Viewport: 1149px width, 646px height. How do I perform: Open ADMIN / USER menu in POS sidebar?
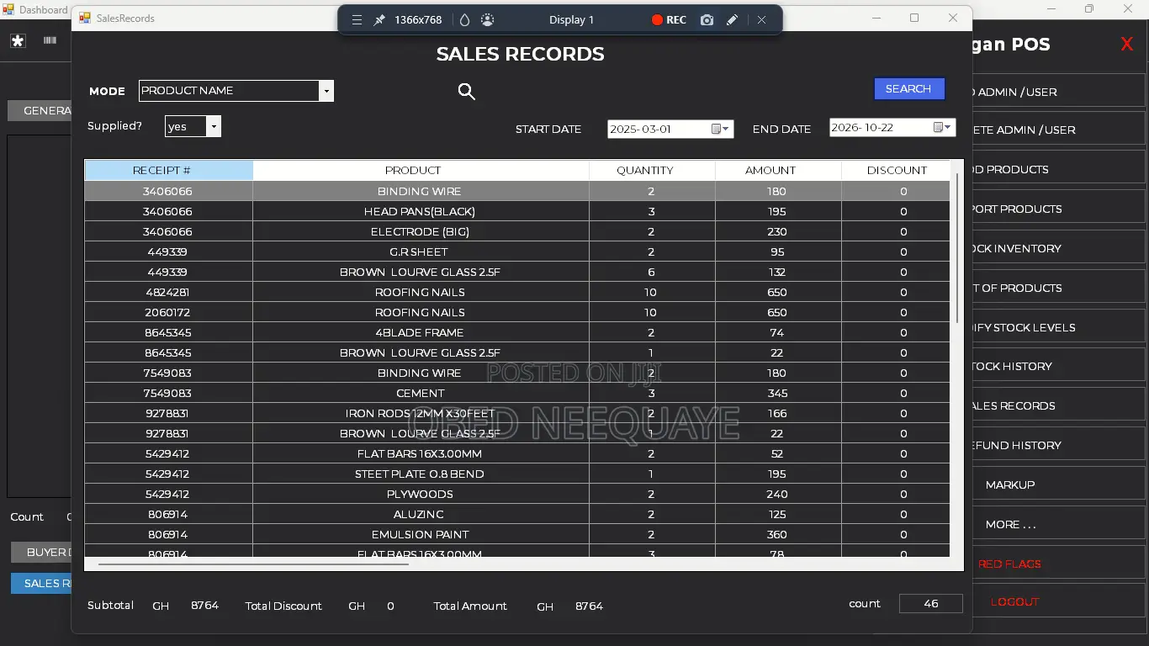[1059, 92]
